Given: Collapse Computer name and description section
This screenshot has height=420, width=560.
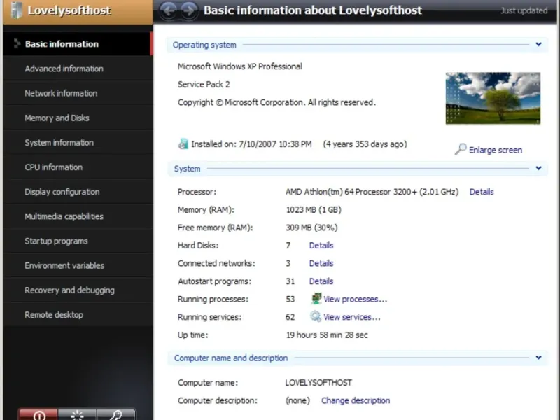Looking at the screenshot, I should (x=538, y=357).
